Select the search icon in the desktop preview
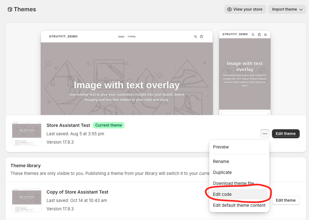 (195, 36)
